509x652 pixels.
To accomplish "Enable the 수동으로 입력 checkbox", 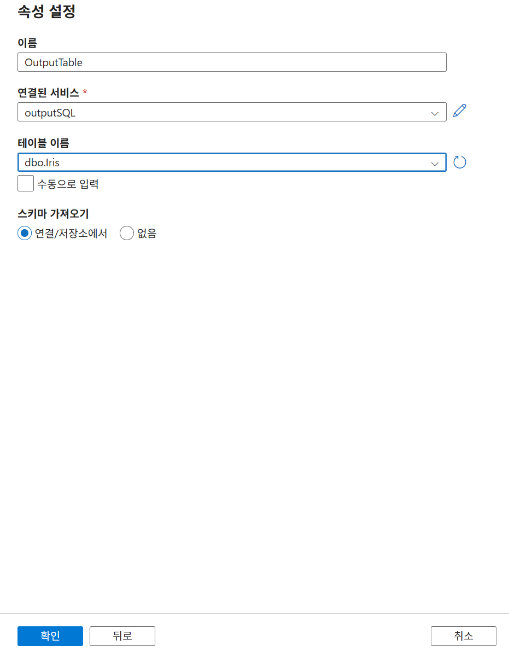I will [x=26, y=183].
